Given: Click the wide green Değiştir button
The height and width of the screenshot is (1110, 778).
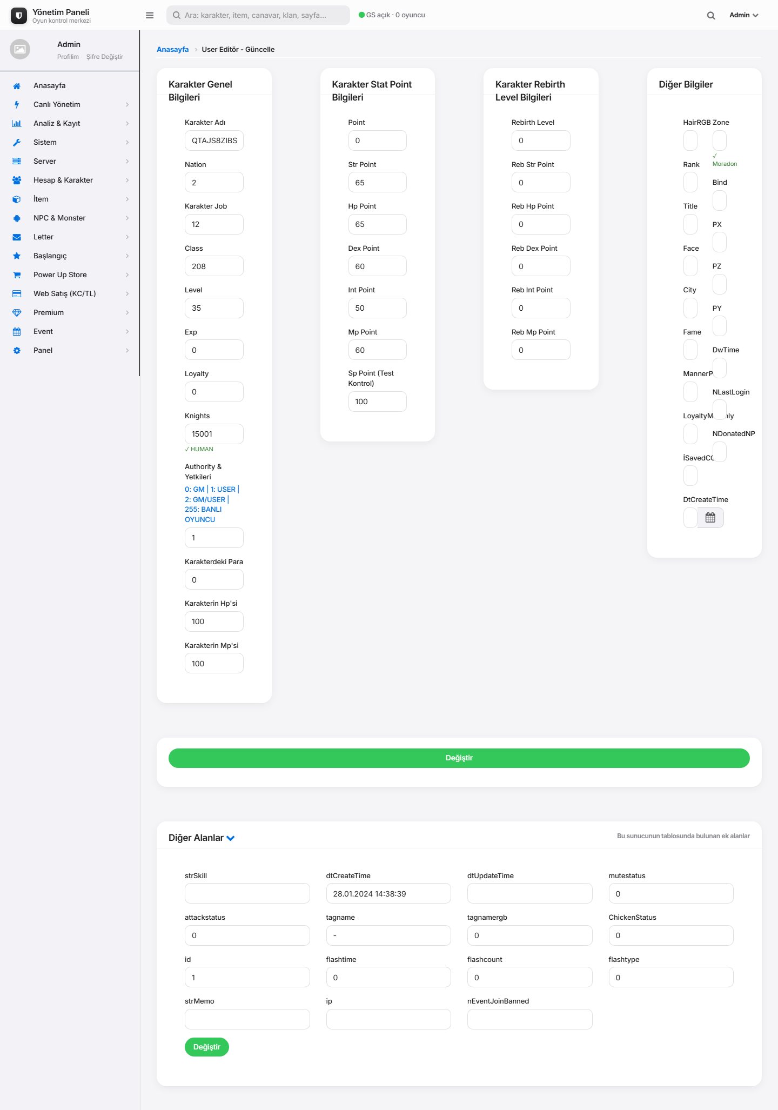Looking at the screenshot, I should (x=459, y=758).
